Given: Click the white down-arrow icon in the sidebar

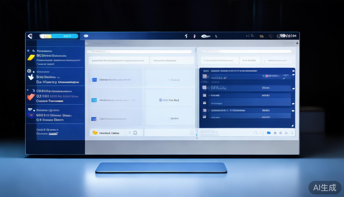Looking at the screenshot, I should [31, 77].
